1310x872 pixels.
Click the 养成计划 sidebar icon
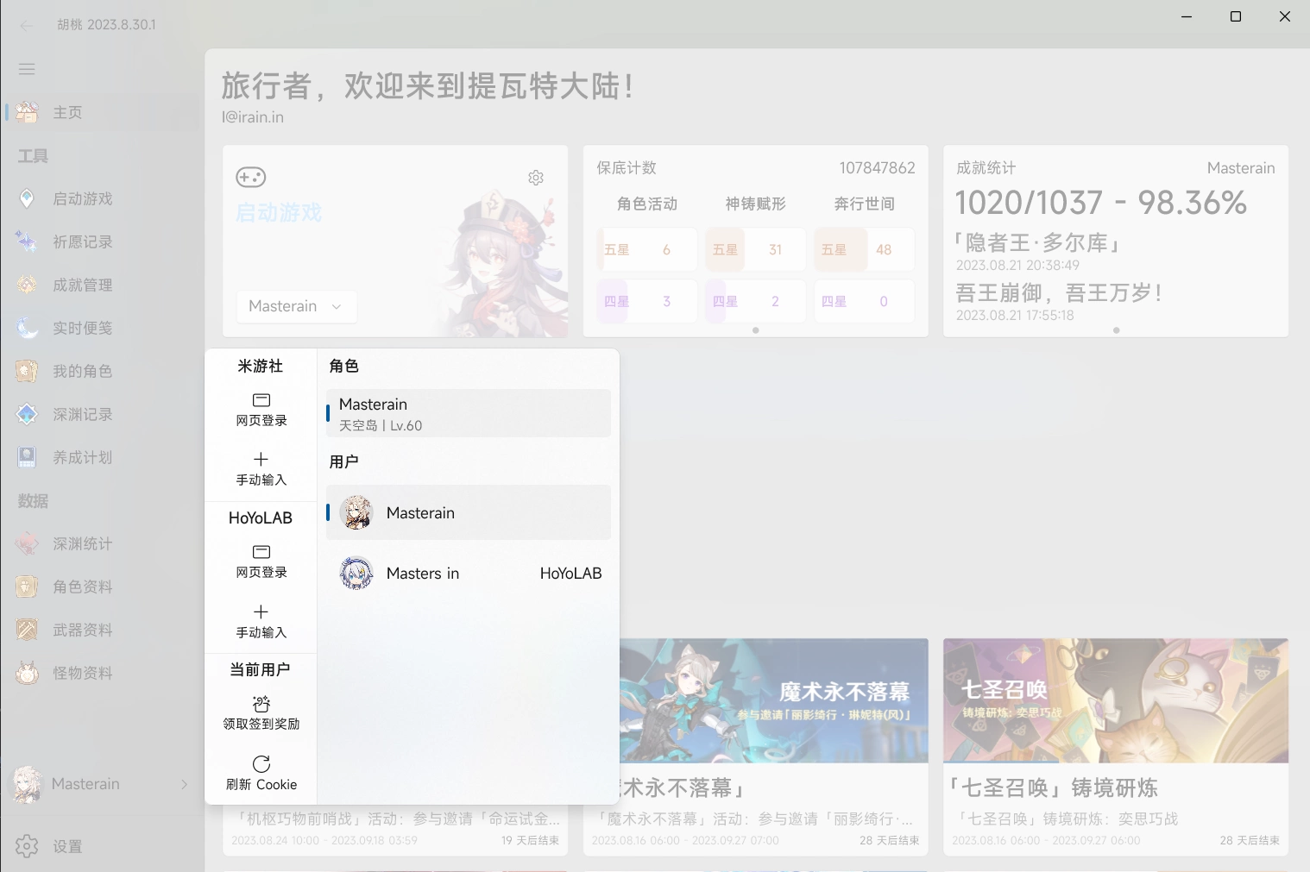coord(27,457)
